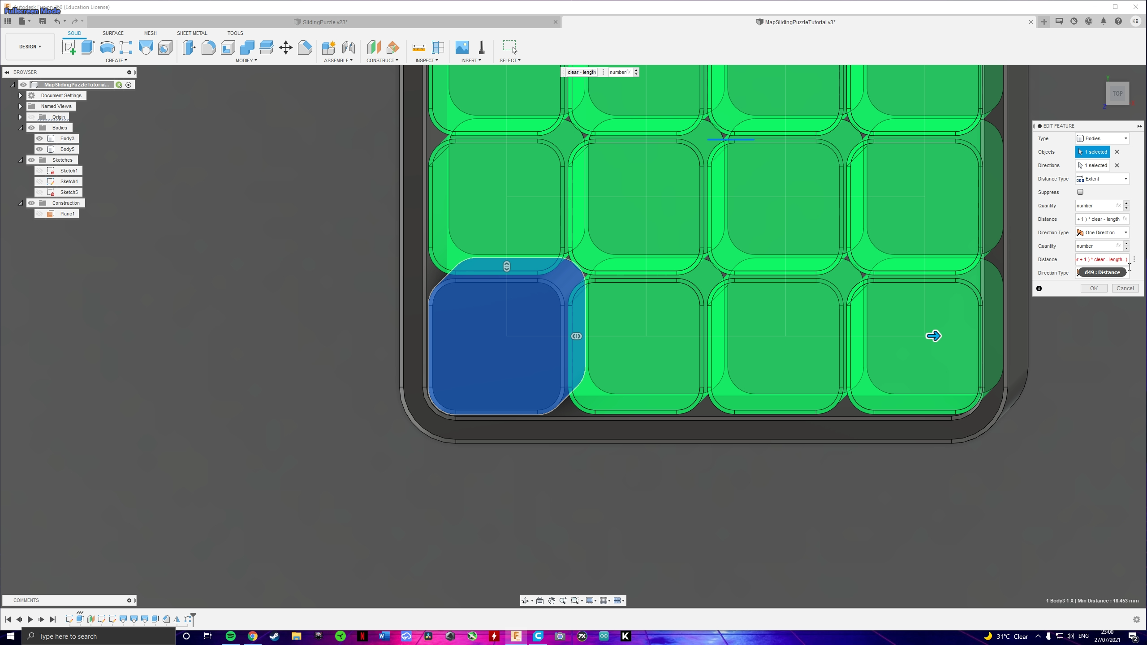
Task: Open the Canvas insert tool
Action: click(x=462, y=47)
